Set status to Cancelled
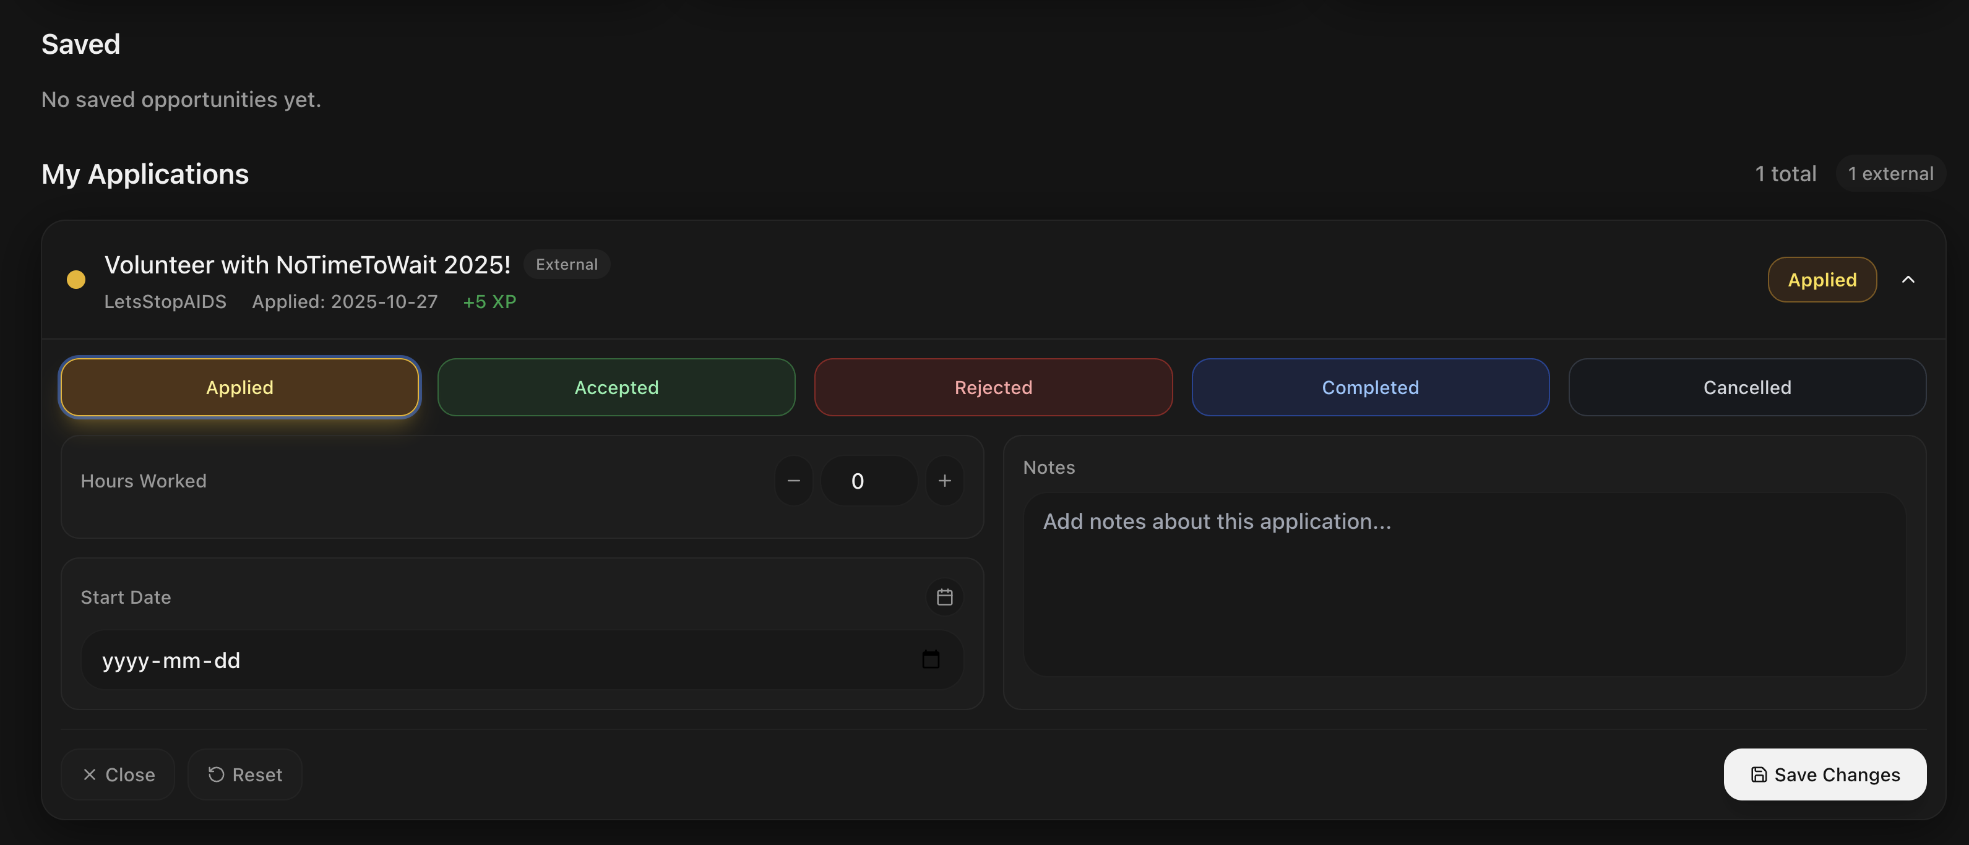 click(1747, 387)
